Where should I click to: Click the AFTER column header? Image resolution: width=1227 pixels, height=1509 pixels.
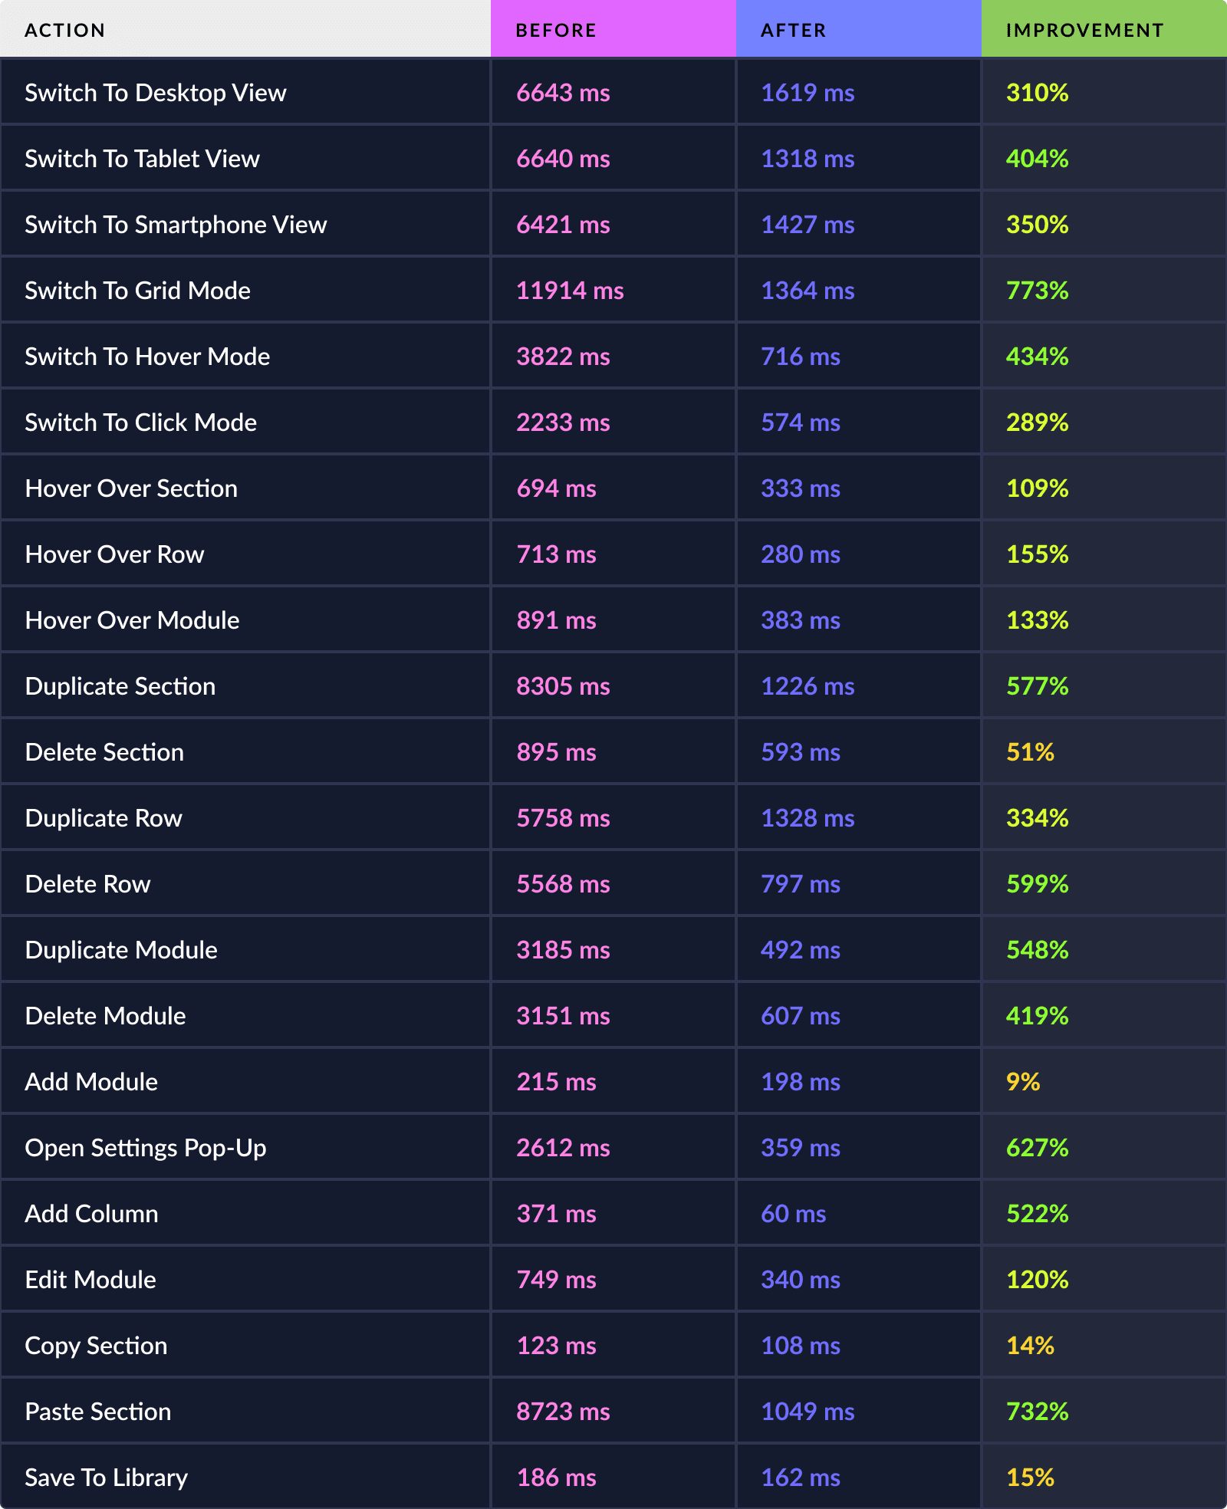[x=794, y=31]
